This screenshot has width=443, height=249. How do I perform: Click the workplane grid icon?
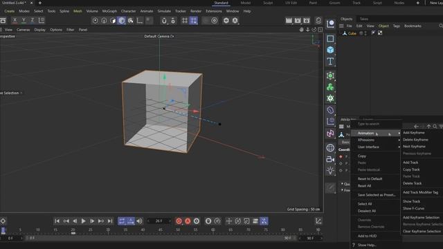point(185,21)
